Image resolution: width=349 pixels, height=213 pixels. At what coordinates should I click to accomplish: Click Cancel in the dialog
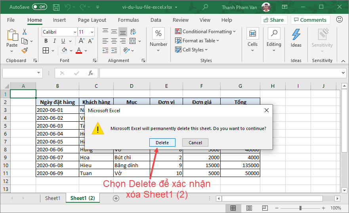click(195, 143)
